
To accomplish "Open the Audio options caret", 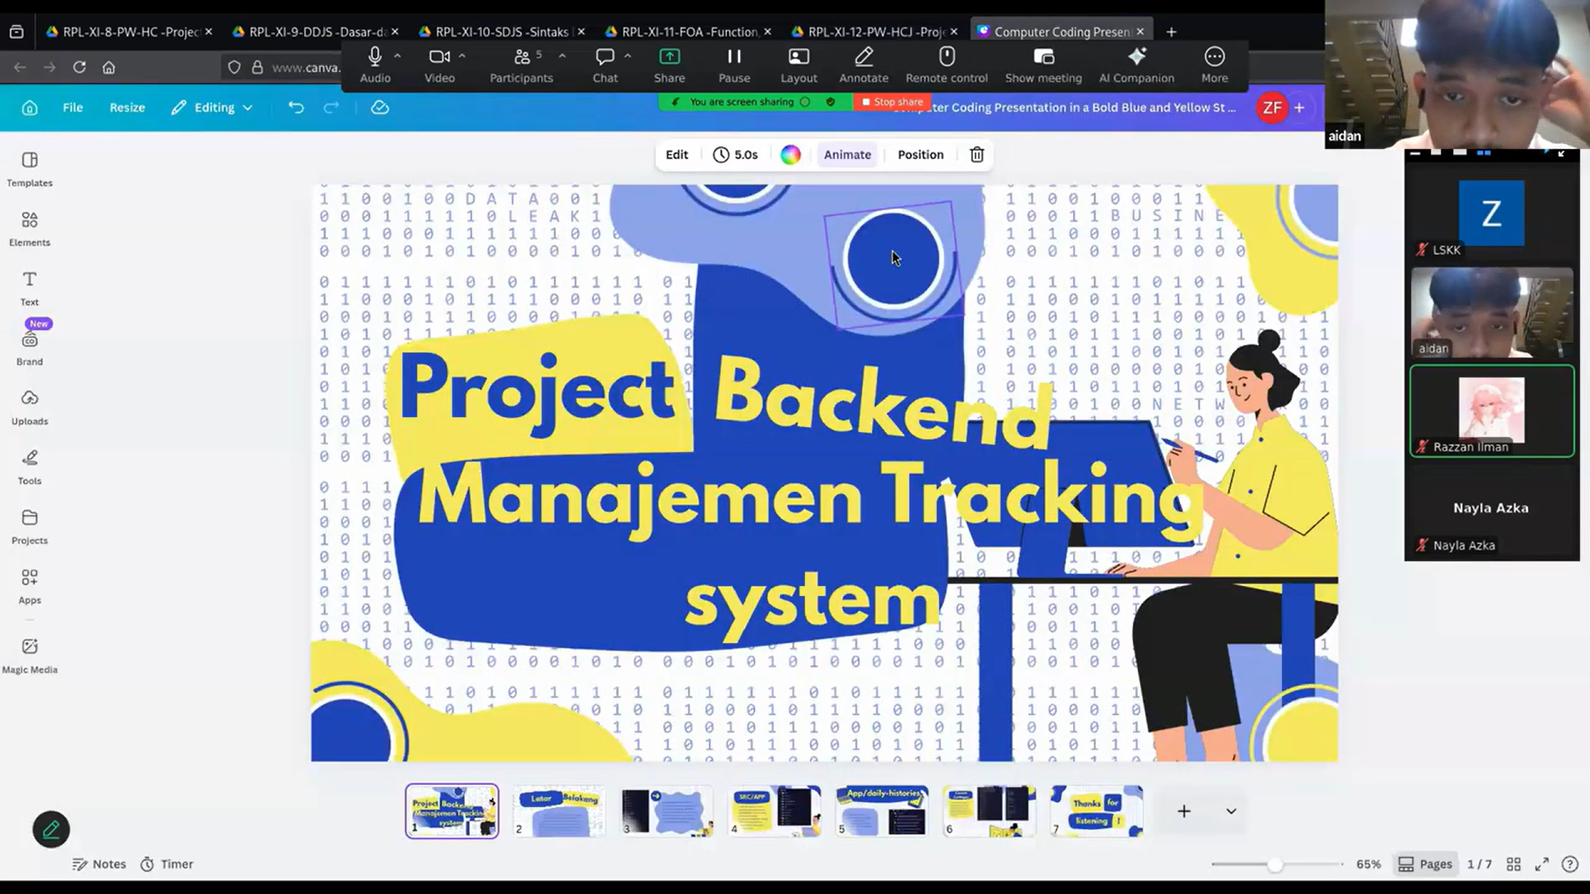I will (x=397, y=55).
